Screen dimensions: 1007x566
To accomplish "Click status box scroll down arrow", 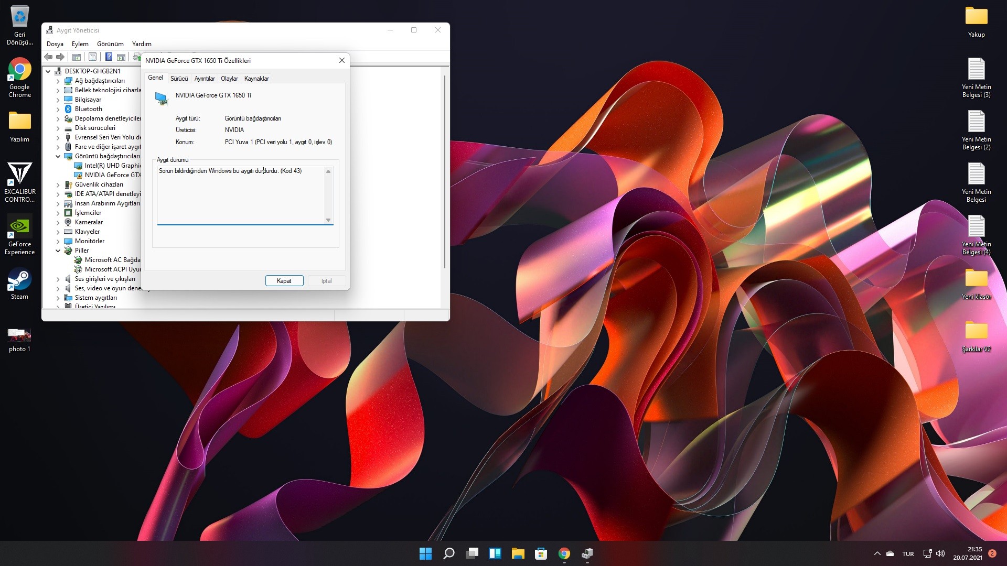I will (328, 220).
